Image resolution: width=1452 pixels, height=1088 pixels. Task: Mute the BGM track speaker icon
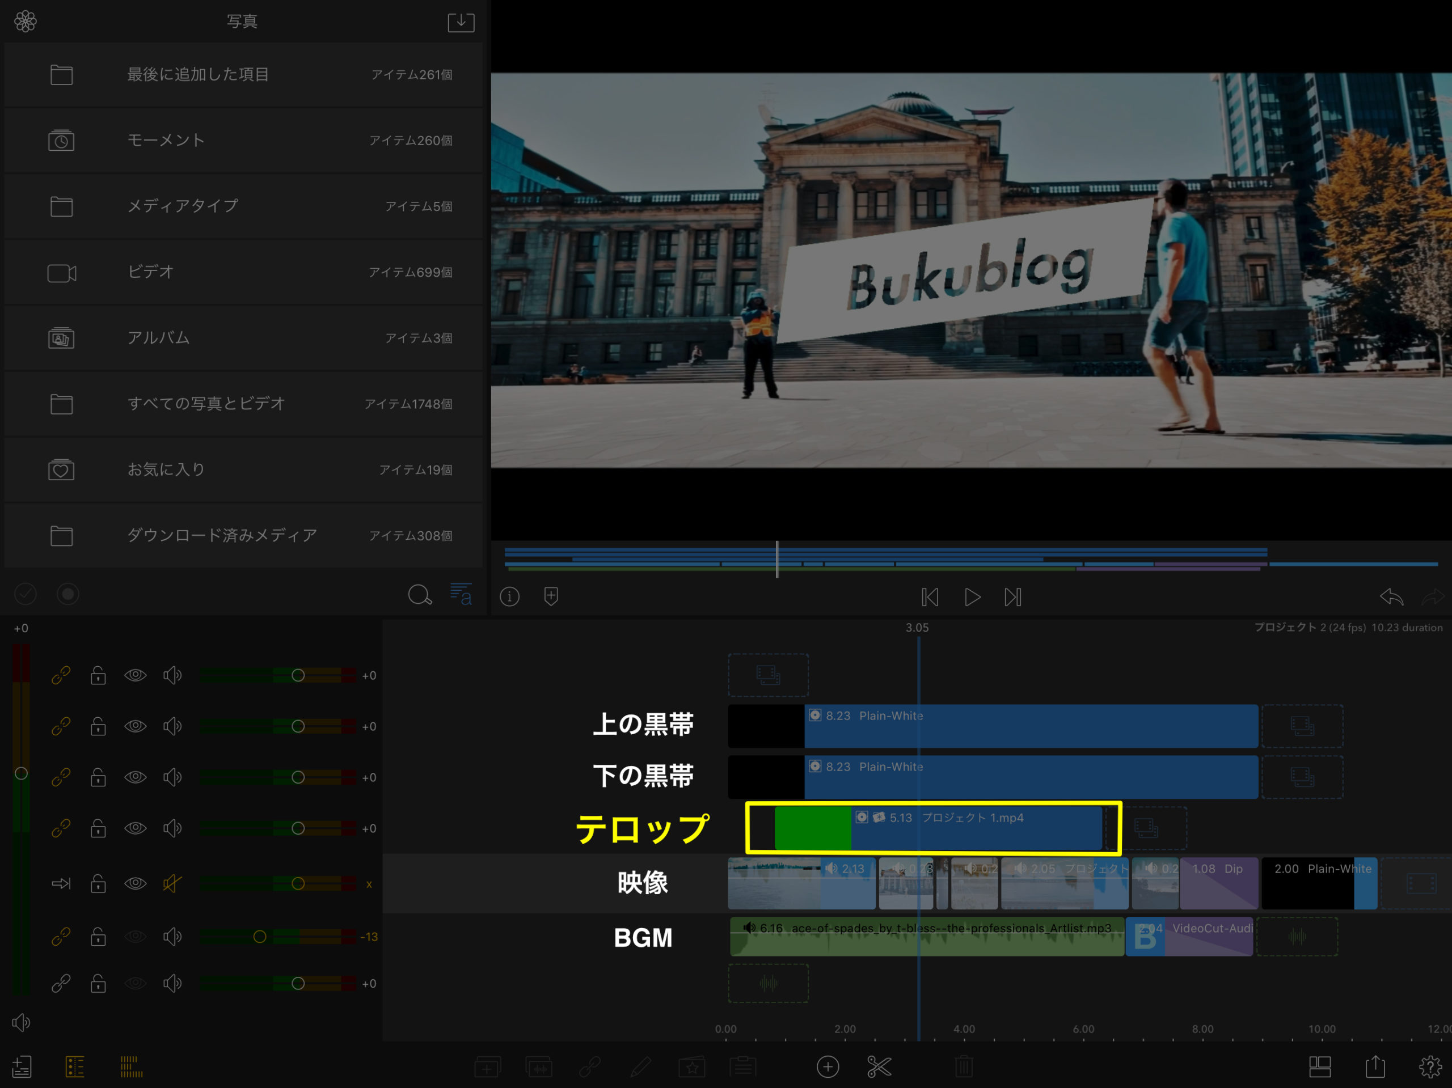(172, 937)
